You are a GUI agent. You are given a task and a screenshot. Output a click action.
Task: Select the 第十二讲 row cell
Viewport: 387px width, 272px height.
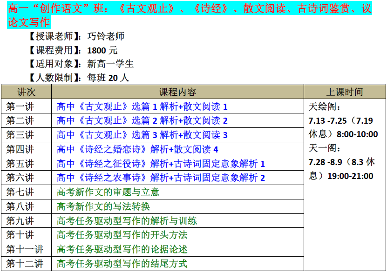pos(25,264)
